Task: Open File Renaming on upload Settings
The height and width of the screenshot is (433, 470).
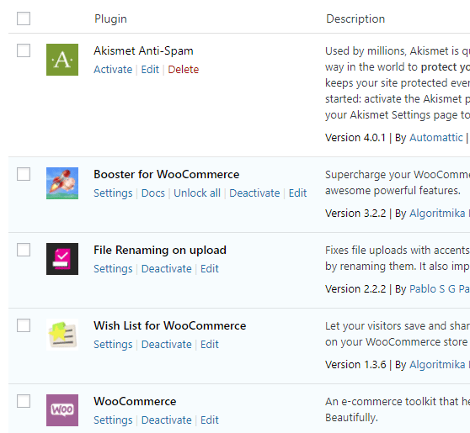Action: tap(113, 269)
